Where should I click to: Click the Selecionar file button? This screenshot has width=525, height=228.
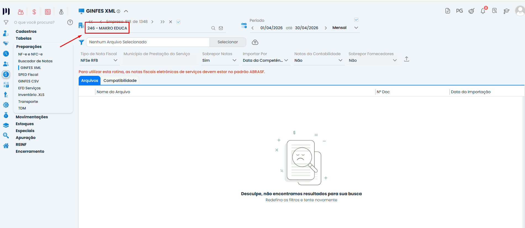228,42
